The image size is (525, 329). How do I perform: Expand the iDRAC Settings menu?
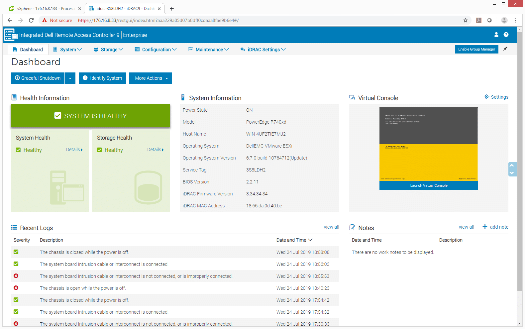tap(263, 50)
